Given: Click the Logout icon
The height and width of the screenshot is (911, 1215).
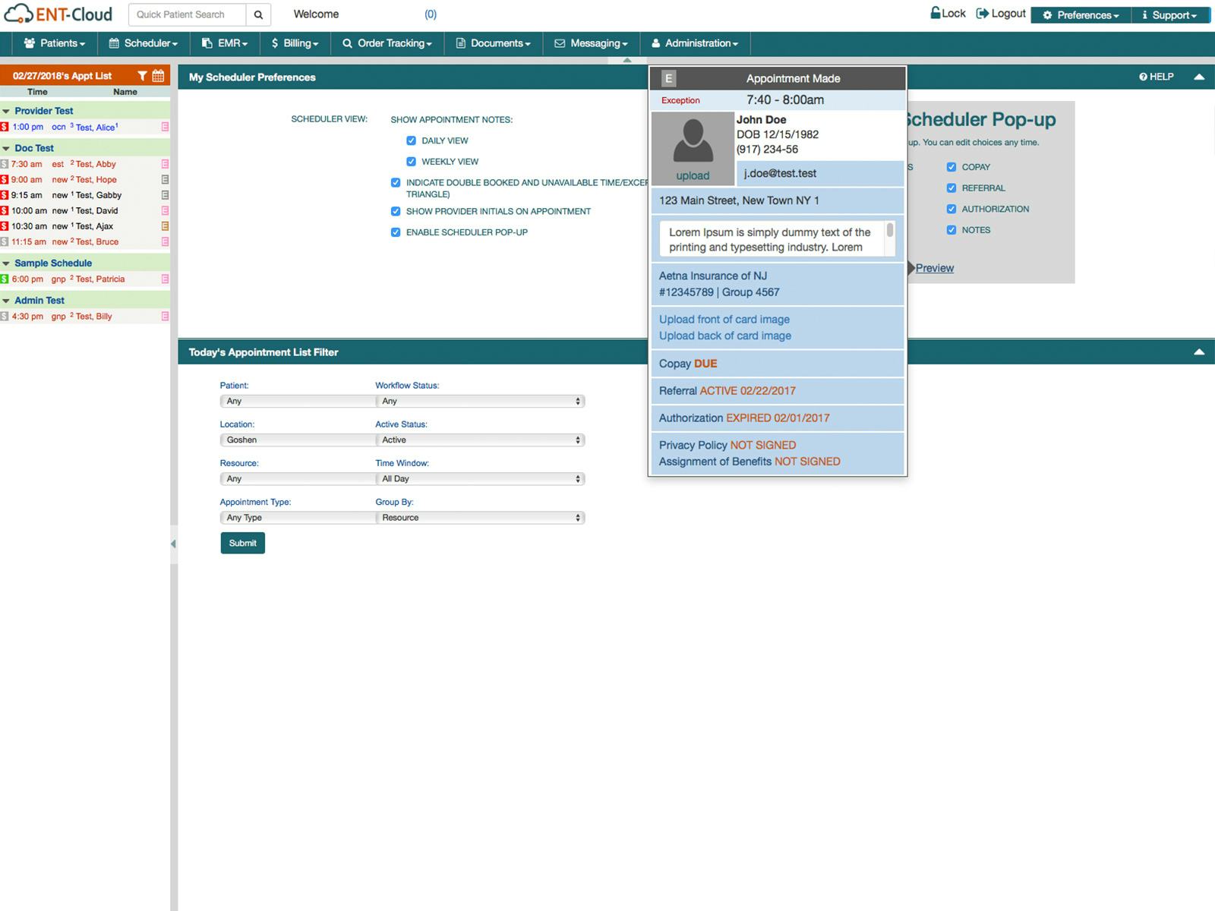Looking at the screenshot, I should coord(983,14).
